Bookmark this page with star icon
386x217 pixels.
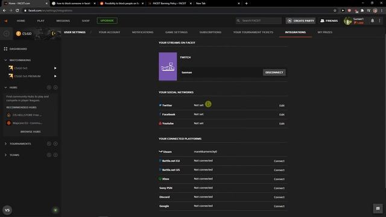pos(335,11)
